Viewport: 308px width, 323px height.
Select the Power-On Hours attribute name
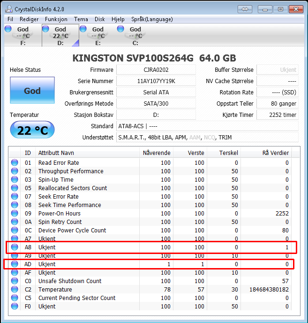tap(59, 214)
